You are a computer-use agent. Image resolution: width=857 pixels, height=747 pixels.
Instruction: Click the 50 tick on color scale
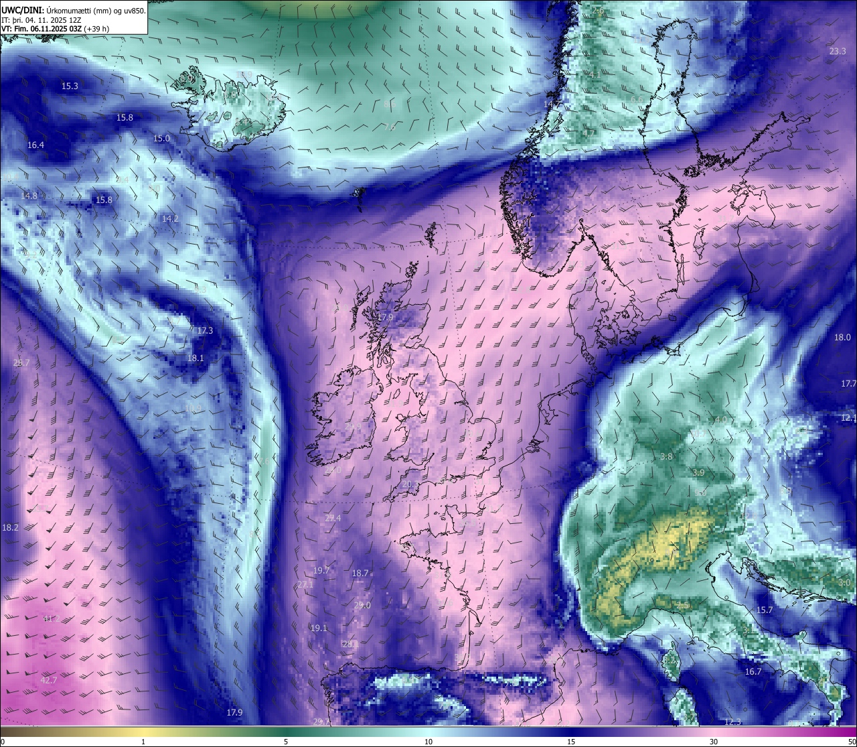pos(852,742)
